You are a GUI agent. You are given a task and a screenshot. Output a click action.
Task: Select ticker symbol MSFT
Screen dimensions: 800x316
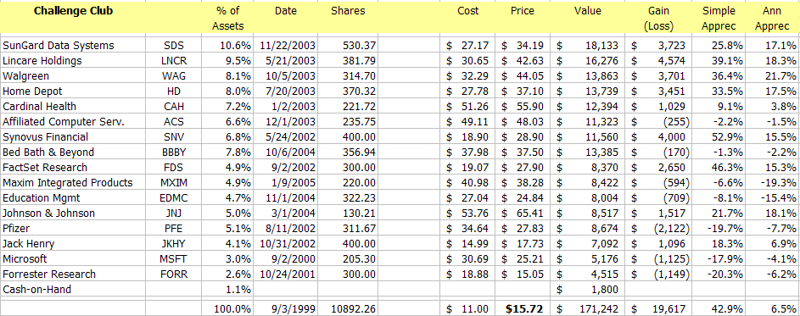[174, 259]
